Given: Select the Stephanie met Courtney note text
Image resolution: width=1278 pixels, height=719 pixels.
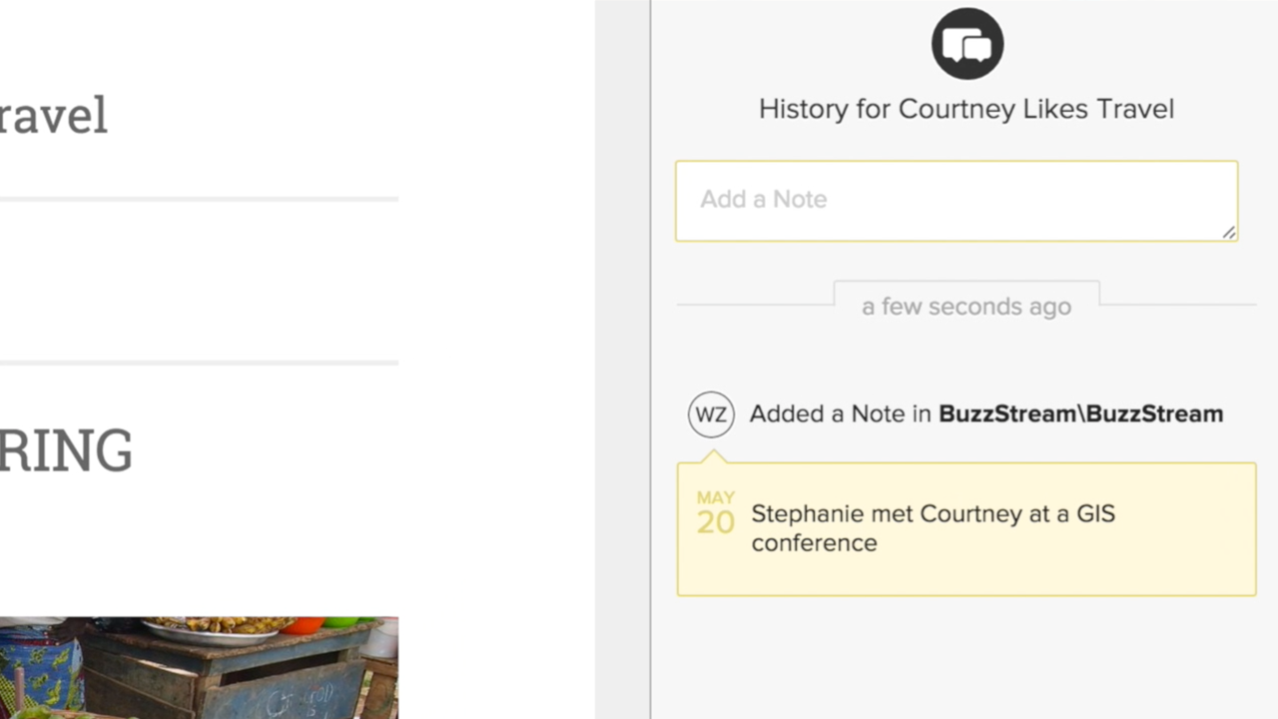Looking at the screenshot, I should (933, 514).
